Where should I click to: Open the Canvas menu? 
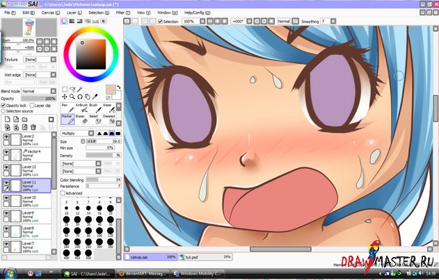point(51,13)
